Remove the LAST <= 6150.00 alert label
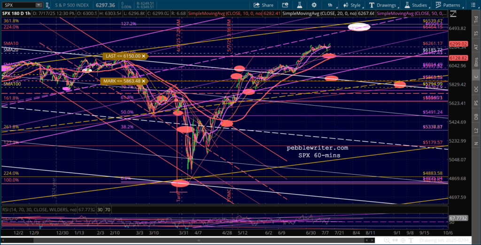Screen dimensions: 481x245 (x=143, y=56)
